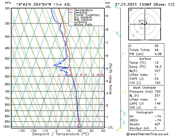Click the cyan wind barb at 850 hPa
177x136 pixels.
point(123,113)
